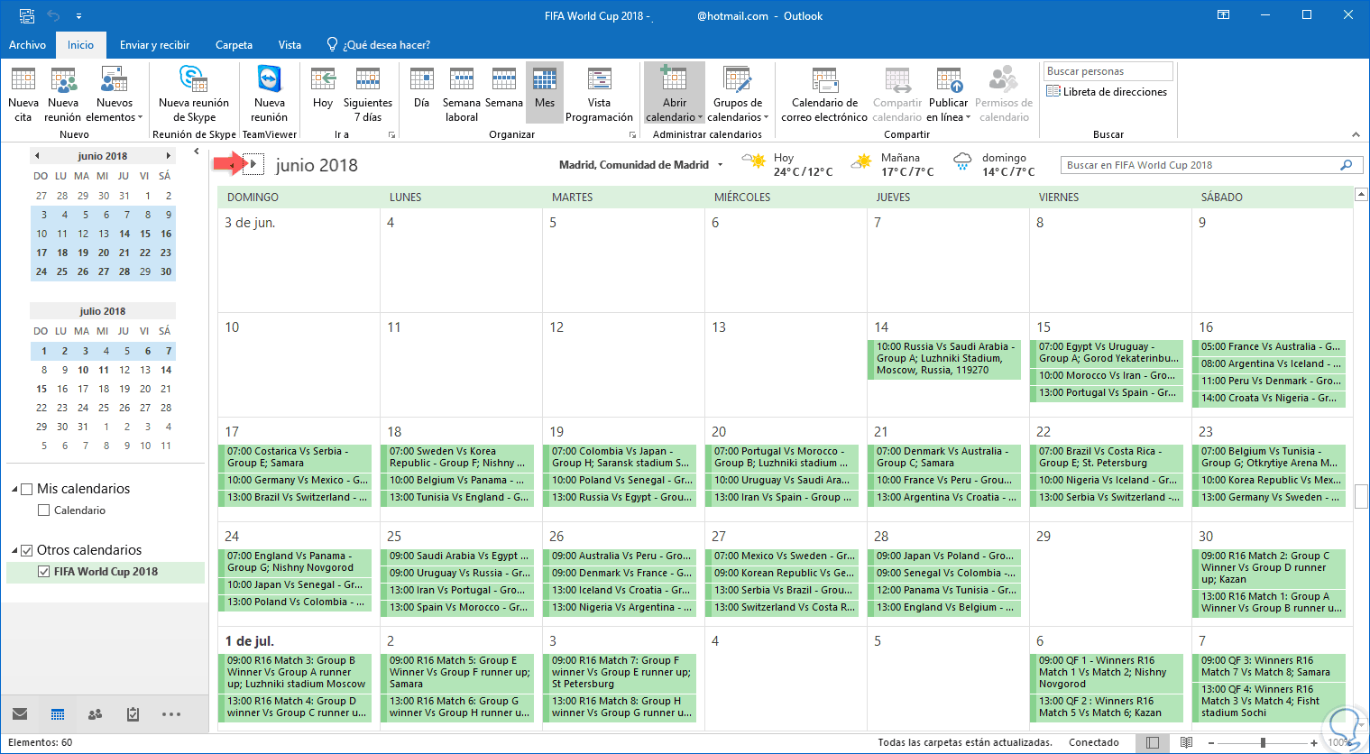Go to previous month in main calendar
The width and height of the screenshot is (1370, 754).
[x=232, y=164]
